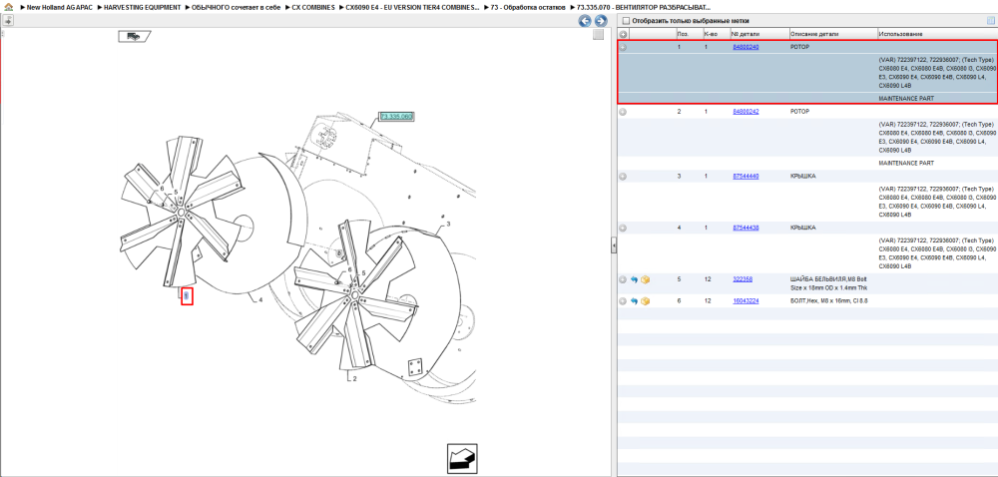Open part number link 84800240
Viewport: 998px width, 477px height.
[746, 47]
